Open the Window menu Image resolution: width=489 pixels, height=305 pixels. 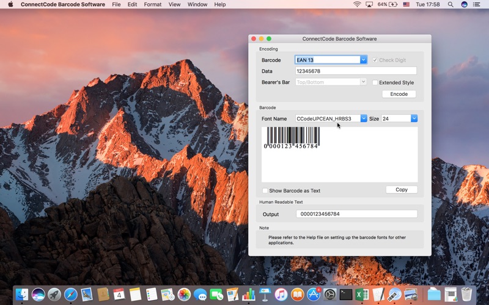(197, 4)
